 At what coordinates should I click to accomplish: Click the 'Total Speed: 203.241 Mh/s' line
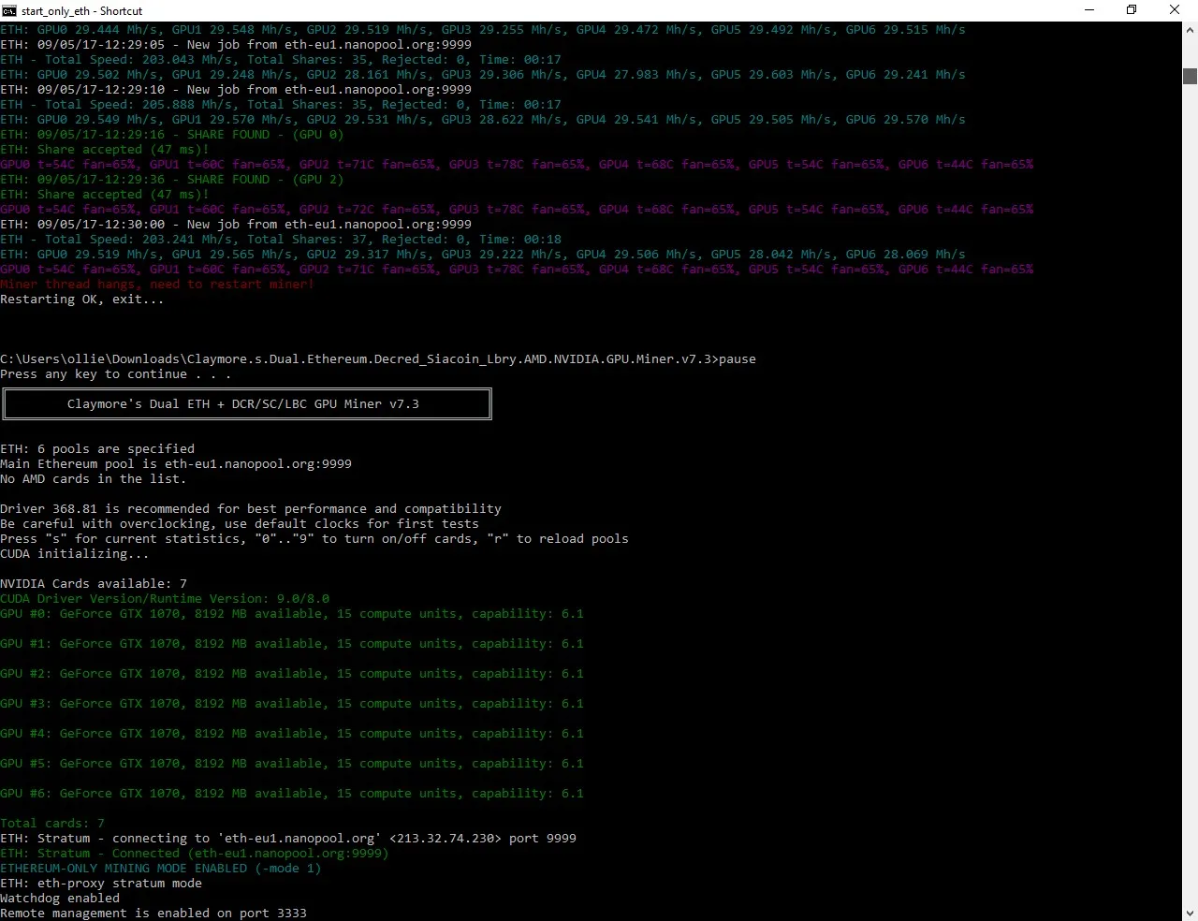281,240
